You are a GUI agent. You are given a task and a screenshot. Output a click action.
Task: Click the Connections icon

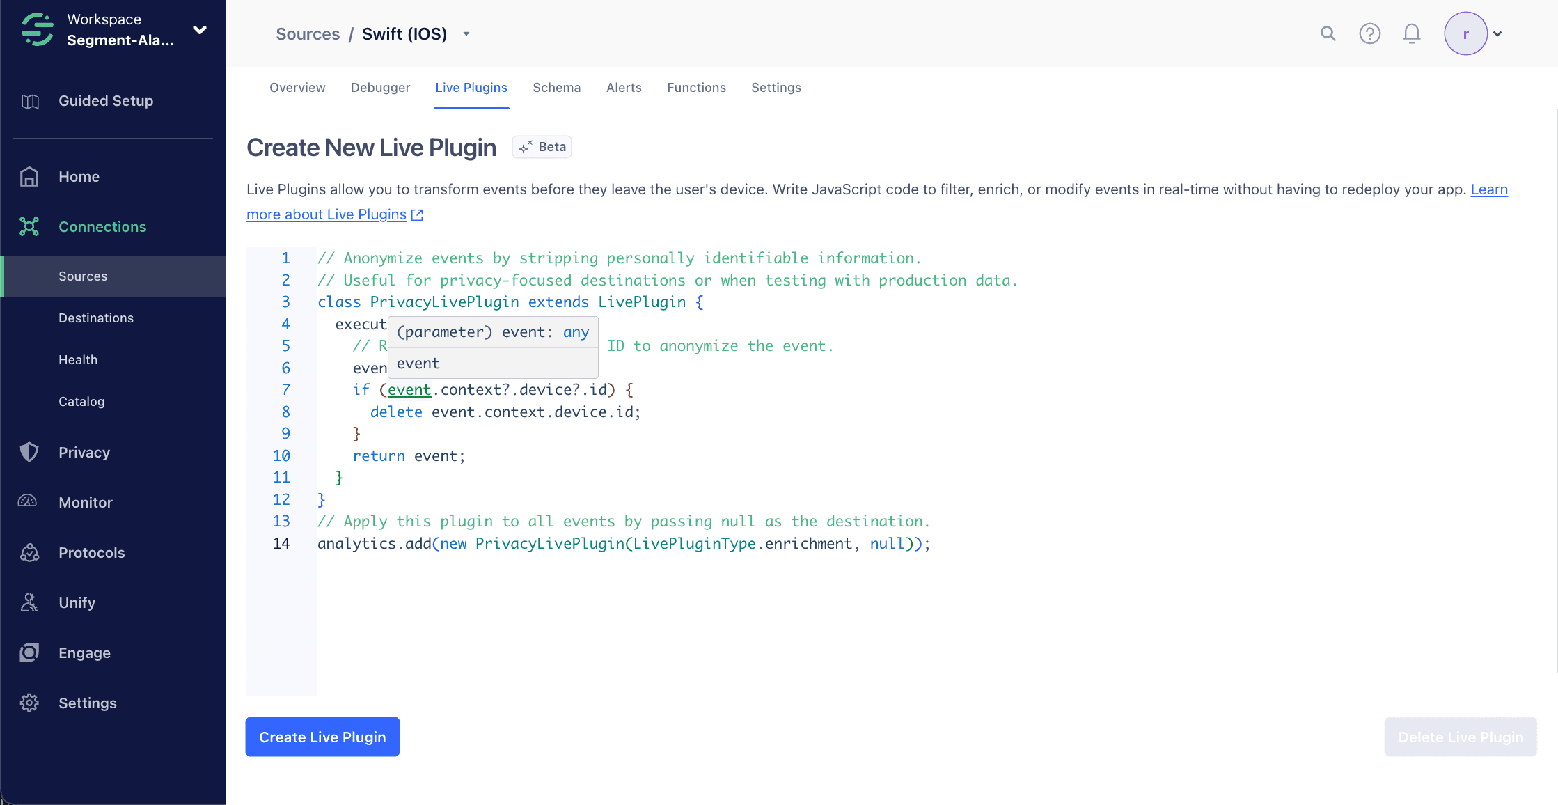[29, 226]
